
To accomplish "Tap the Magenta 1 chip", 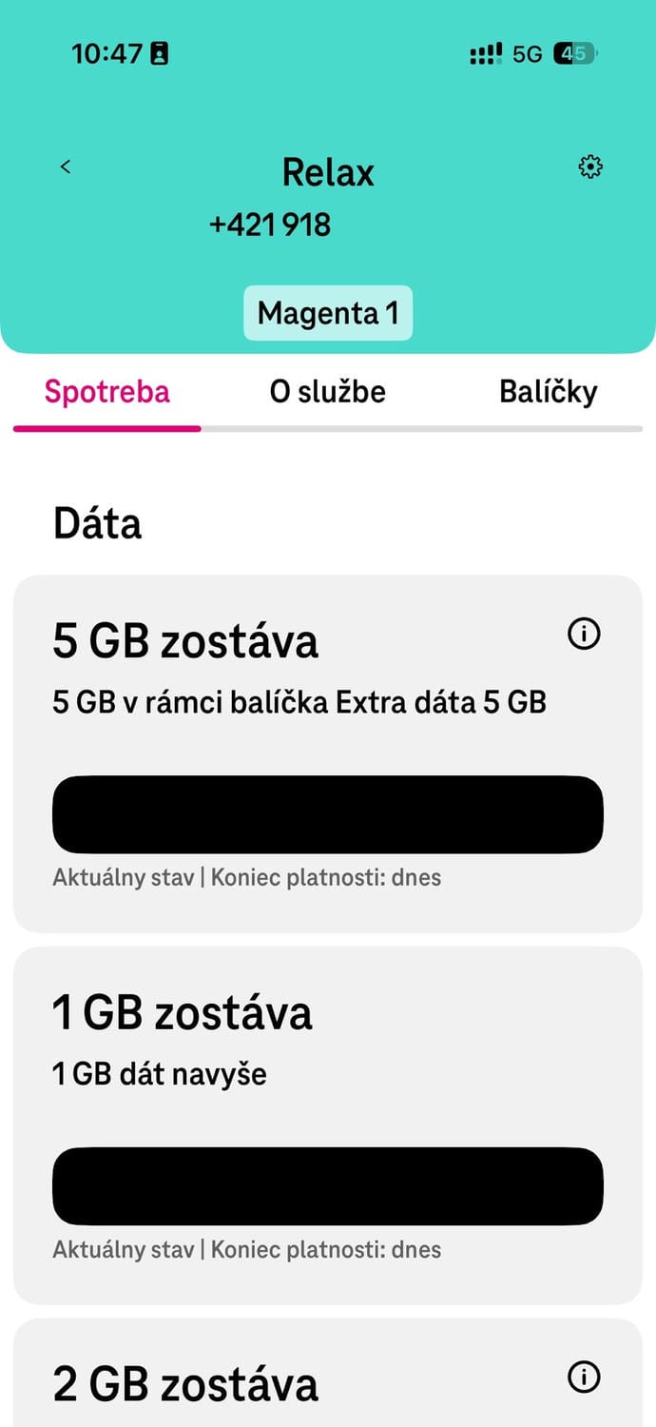I will pyautogui.click(x=328, y=313).
